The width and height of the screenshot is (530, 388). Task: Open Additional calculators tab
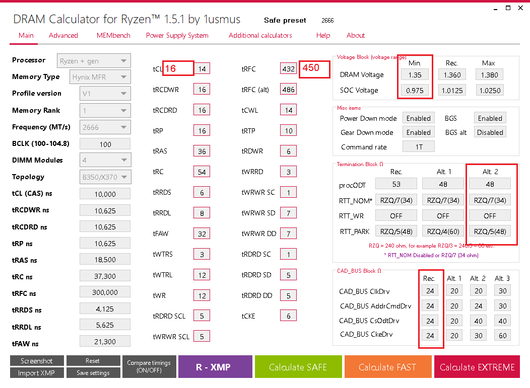pyautogui.click(x=260, y=35)
